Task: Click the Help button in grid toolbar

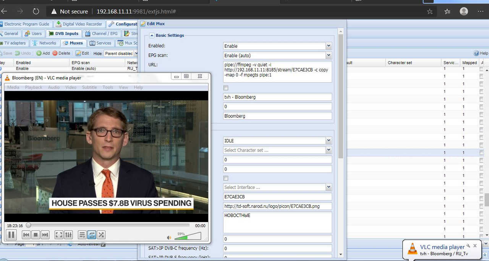Action: click(x=481, y=53)
